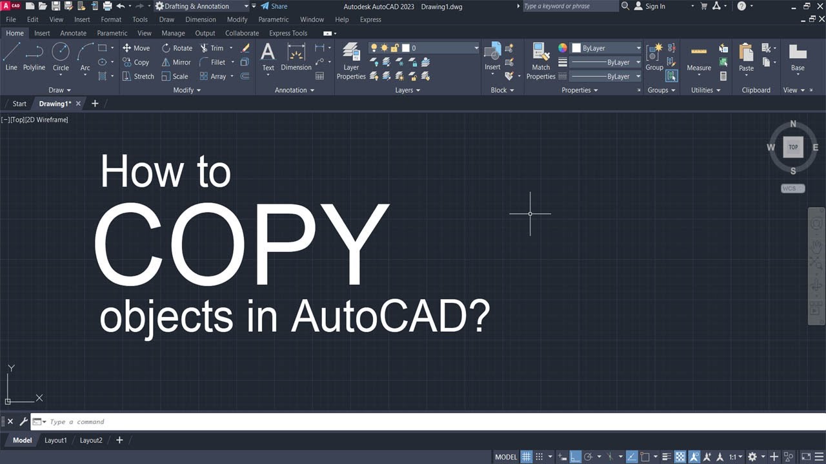
Task: Open the Format menu
Action: 111,19
